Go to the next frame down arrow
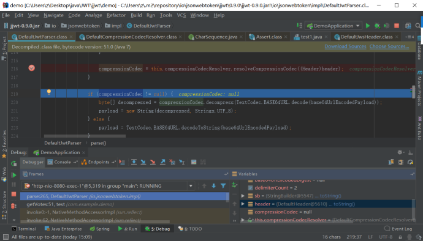The image size is (423, 241). coord(214,186)
